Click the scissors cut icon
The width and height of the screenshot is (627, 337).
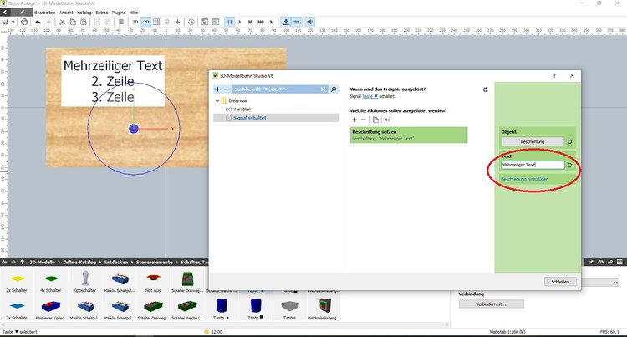(x=63, y=22)
